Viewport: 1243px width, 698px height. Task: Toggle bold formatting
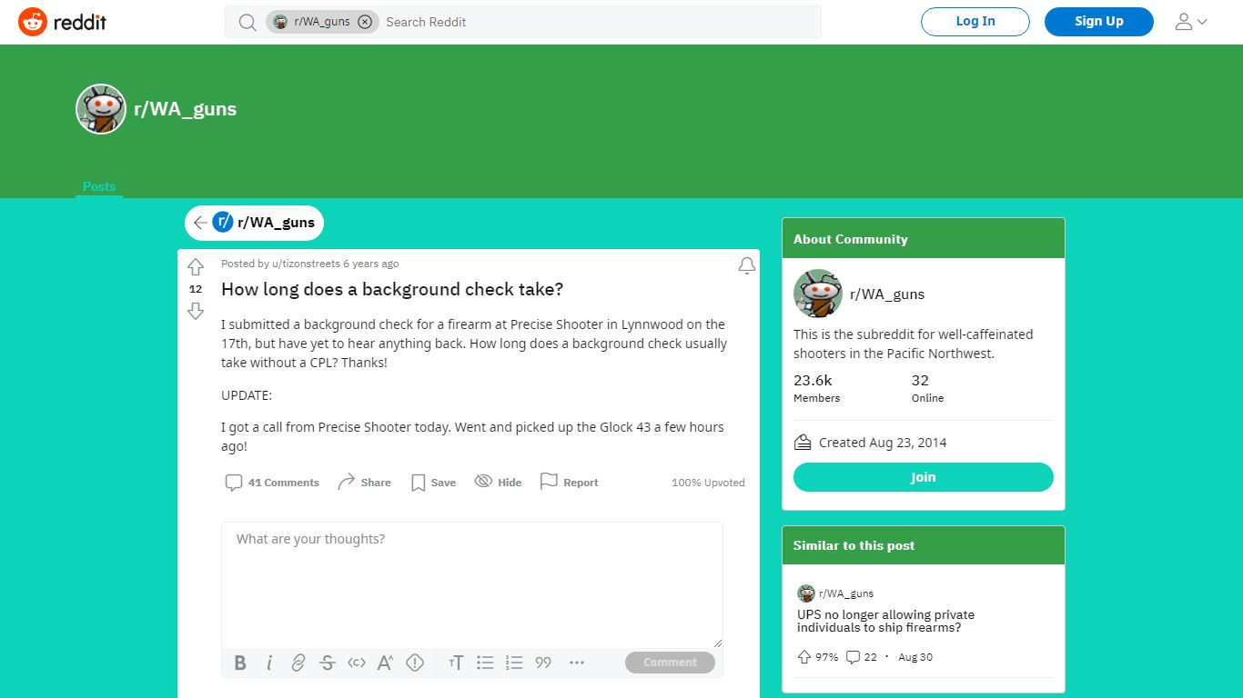[x=240, y=663]
